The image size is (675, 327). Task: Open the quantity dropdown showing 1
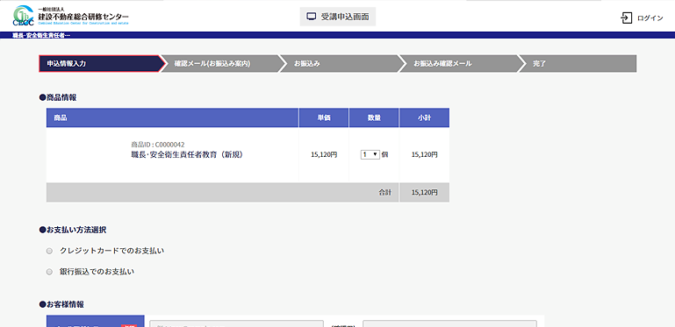point(370,154)
